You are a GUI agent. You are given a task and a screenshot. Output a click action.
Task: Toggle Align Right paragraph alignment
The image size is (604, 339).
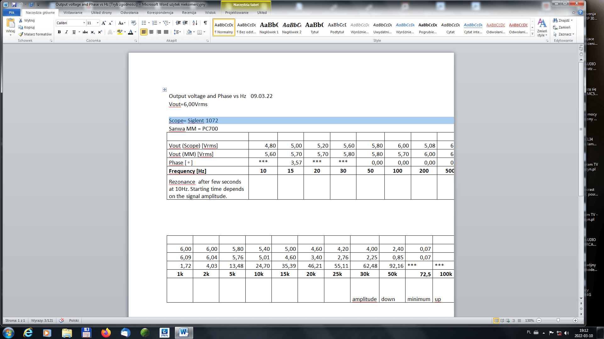click(x=159, y=32)
